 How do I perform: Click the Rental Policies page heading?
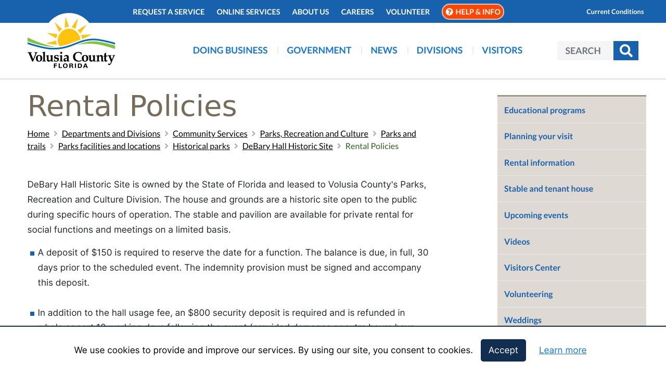coord(132,106)
